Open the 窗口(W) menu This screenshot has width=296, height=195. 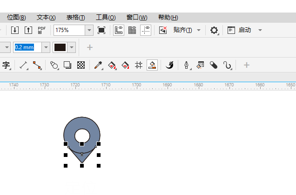click(137, 18)
